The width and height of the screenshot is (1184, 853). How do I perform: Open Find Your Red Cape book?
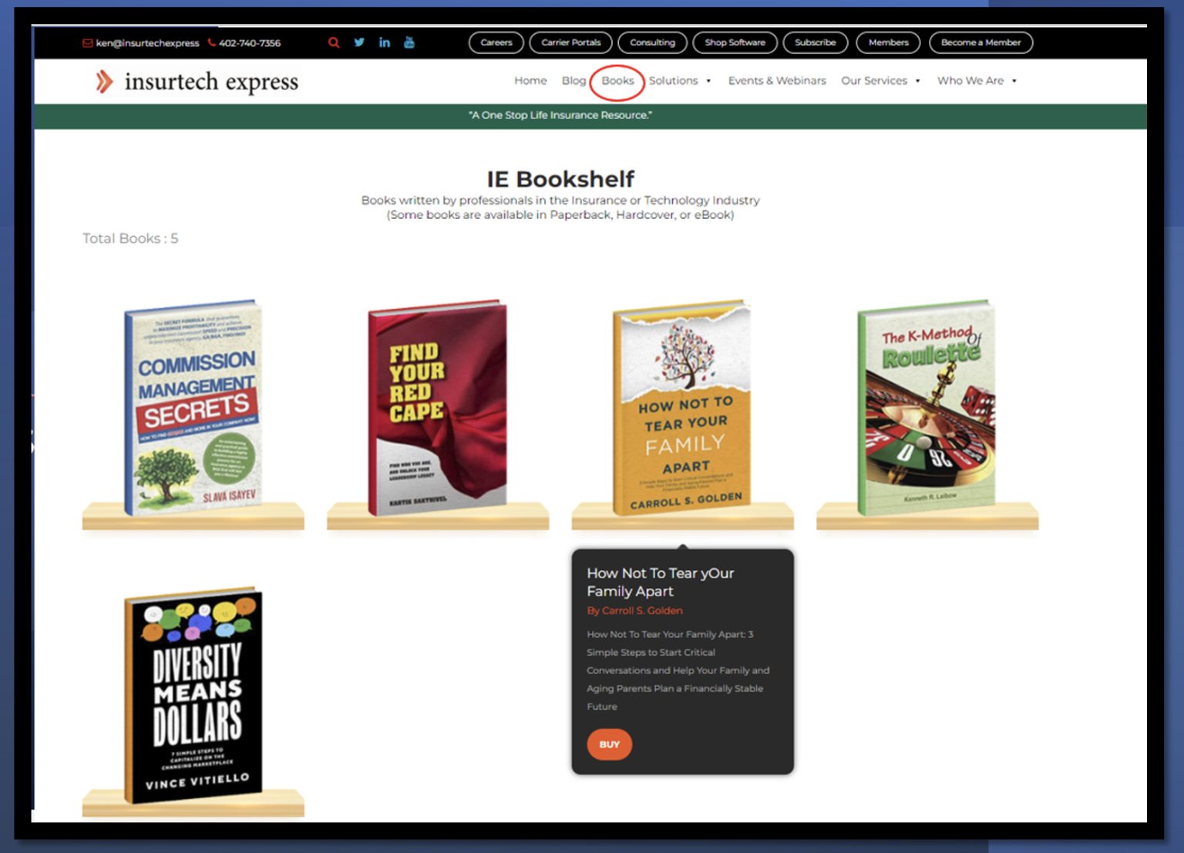(437, 407)
